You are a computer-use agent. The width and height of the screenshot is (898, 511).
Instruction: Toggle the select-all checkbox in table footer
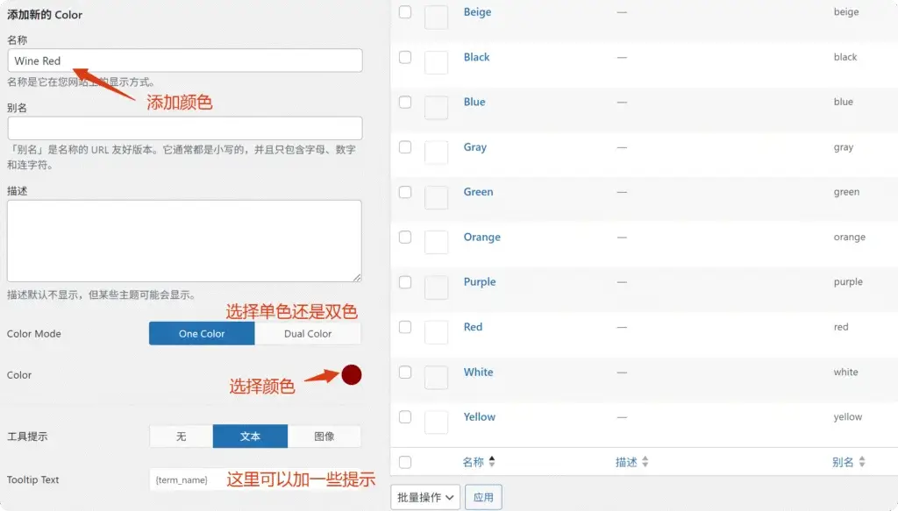coord(404,462)
